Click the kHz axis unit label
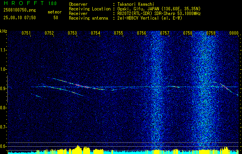The image size is (242, 154). (3, 31)
